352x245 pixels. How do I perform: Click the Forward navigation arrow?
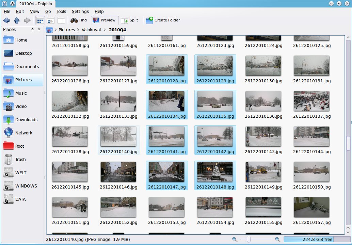(x=27, y=20)
